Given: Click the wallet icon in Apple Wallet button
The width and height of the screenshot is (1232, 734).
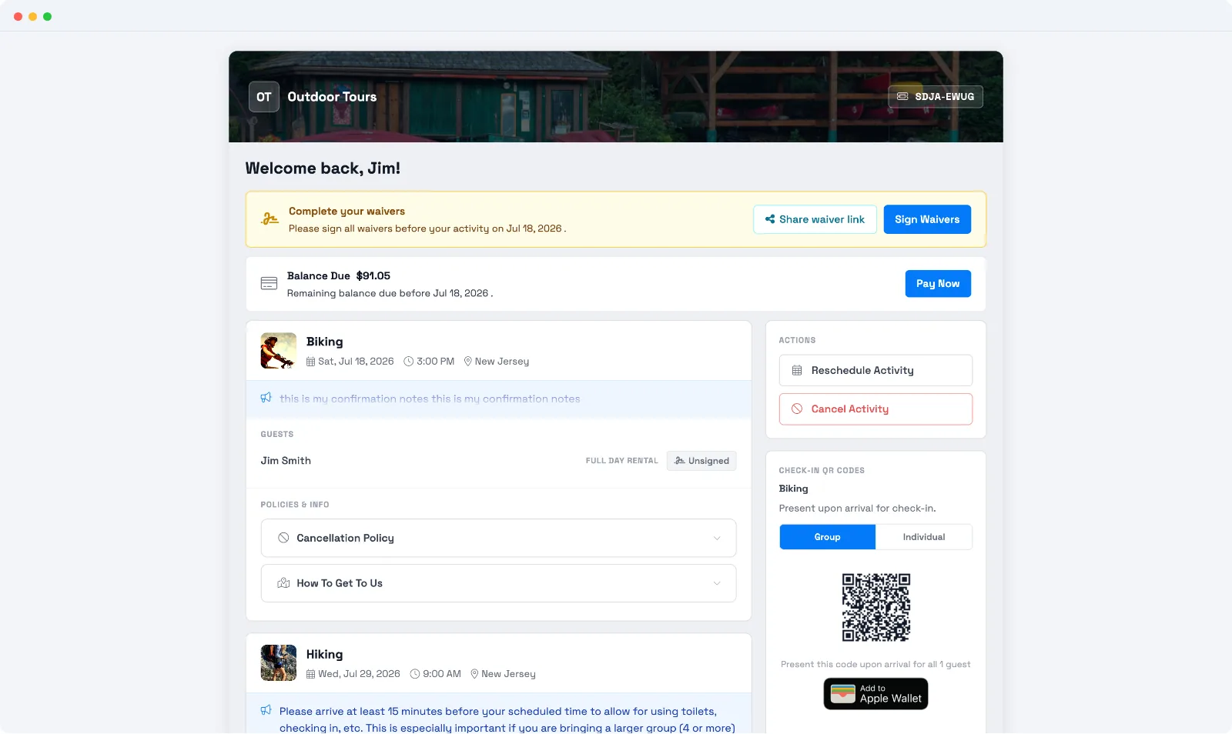Looking at the screenshot, I should tap(843, 694).
